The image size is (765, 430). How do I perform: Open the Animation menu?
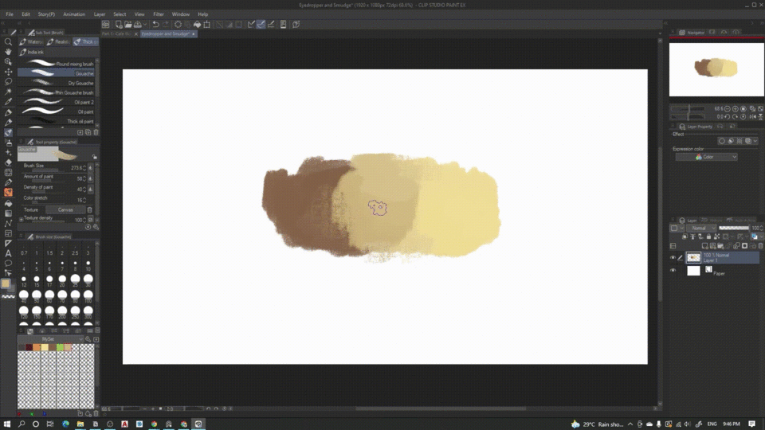(x=73, y=14)
